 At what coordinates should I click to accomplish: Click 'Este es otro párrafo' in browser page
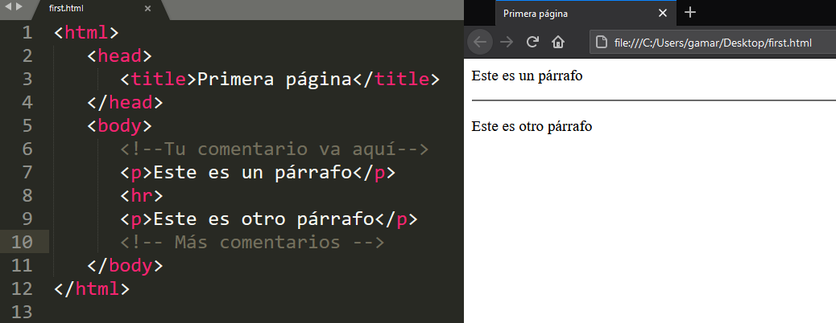[532, 127]
